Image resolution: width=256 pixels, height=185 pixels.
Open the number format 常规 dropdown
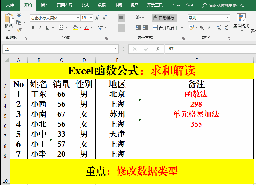tap(227, 18)
